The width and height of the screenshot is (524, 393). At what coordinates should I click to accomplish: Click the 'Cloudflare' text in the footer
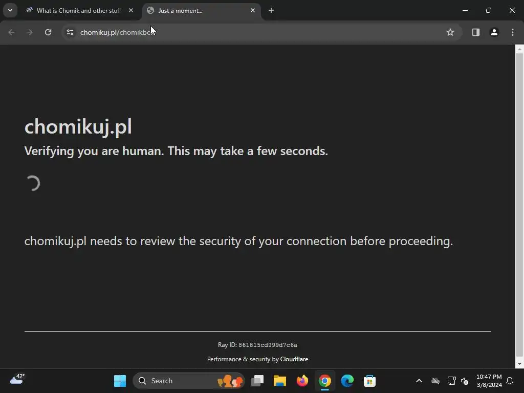click(294, 359)
